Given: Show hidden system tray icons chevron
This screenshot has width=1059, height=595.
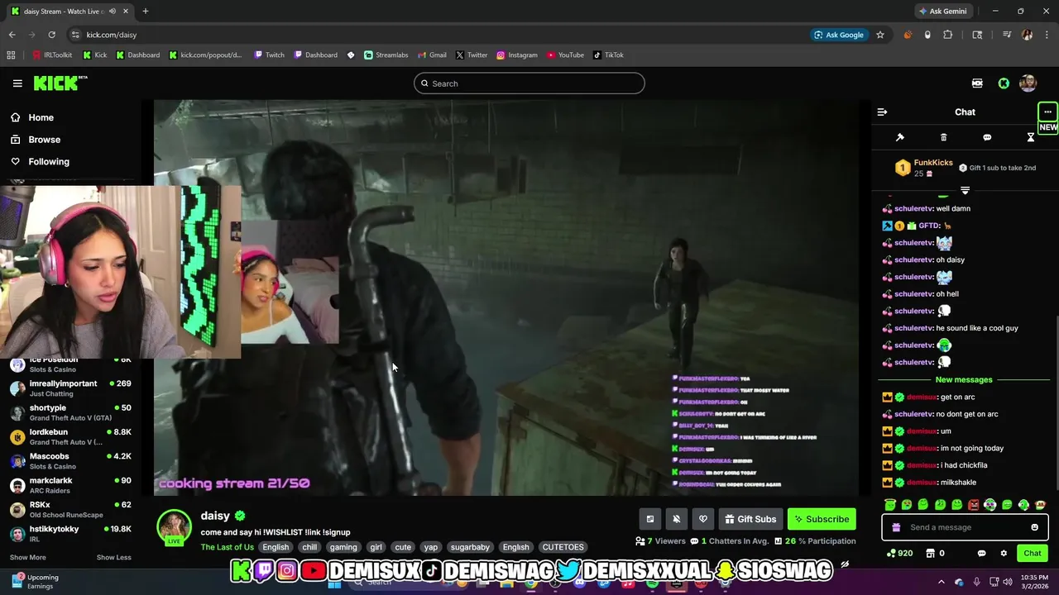Looking at the screenshot, I should (x=941, y=582).
